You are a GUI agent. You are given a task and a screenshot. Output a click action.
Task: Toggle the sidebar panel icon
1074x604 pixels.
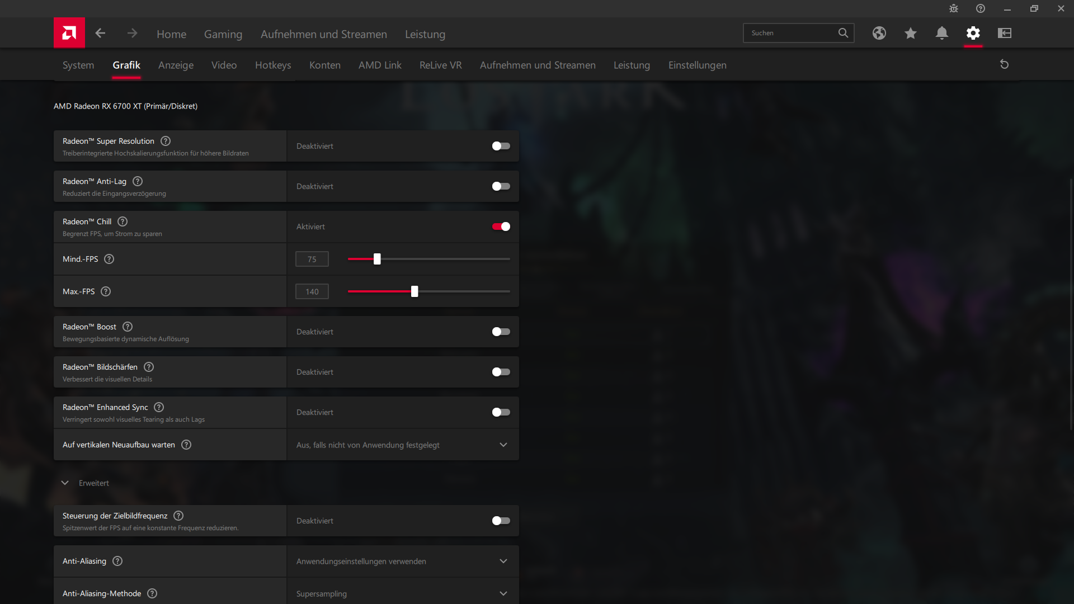click(x=1004, y=33)
